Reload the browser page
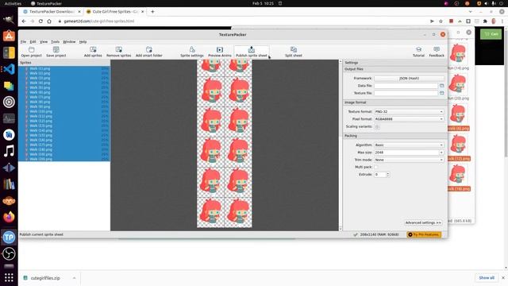 (40, 21)
